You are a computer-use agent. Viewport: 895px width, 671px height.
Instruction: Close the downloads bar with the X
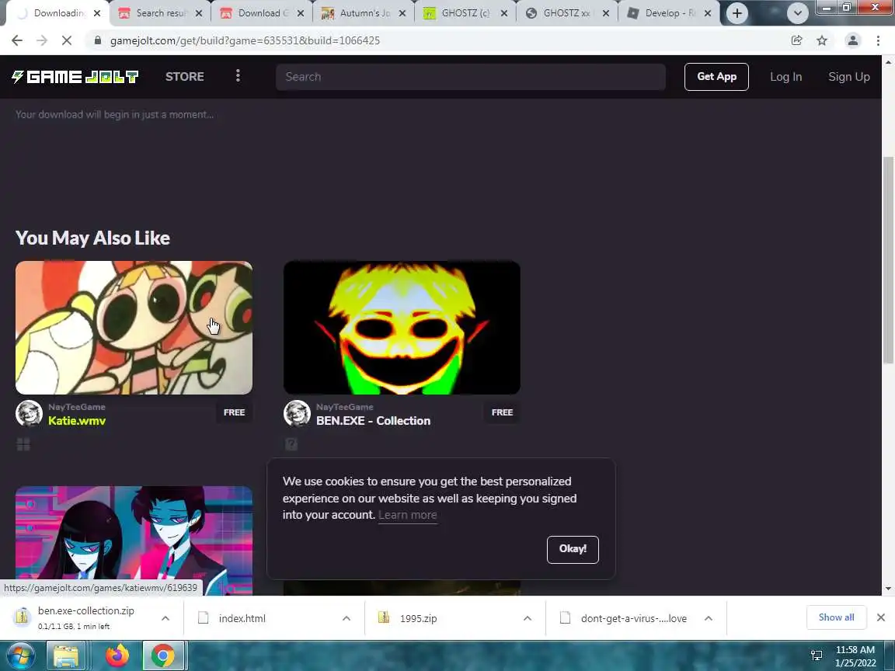[881, 617]
